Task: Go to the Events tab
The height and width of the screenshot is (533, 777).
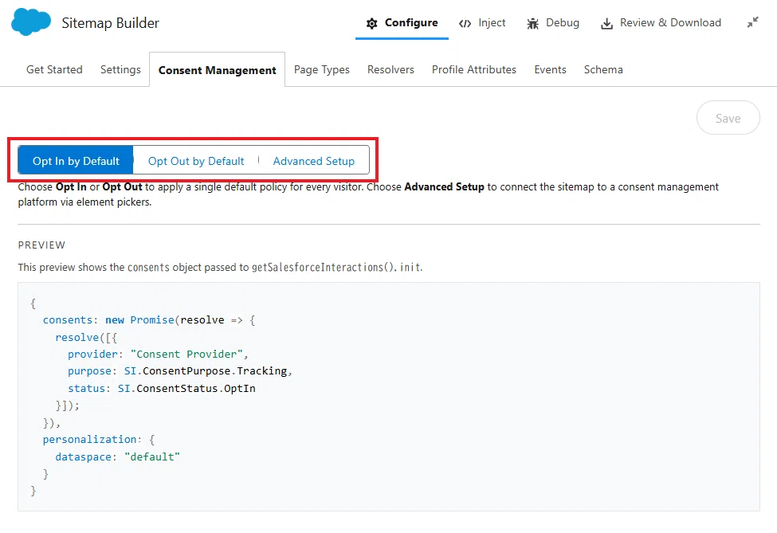Action: pyautogui.click(x=550, y=70)
